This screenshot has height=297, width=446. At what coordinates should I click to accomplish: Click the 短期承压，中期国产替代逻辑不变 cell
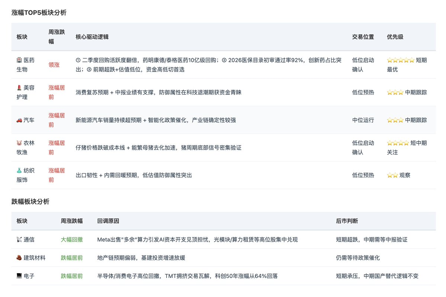tap(377, 276)
